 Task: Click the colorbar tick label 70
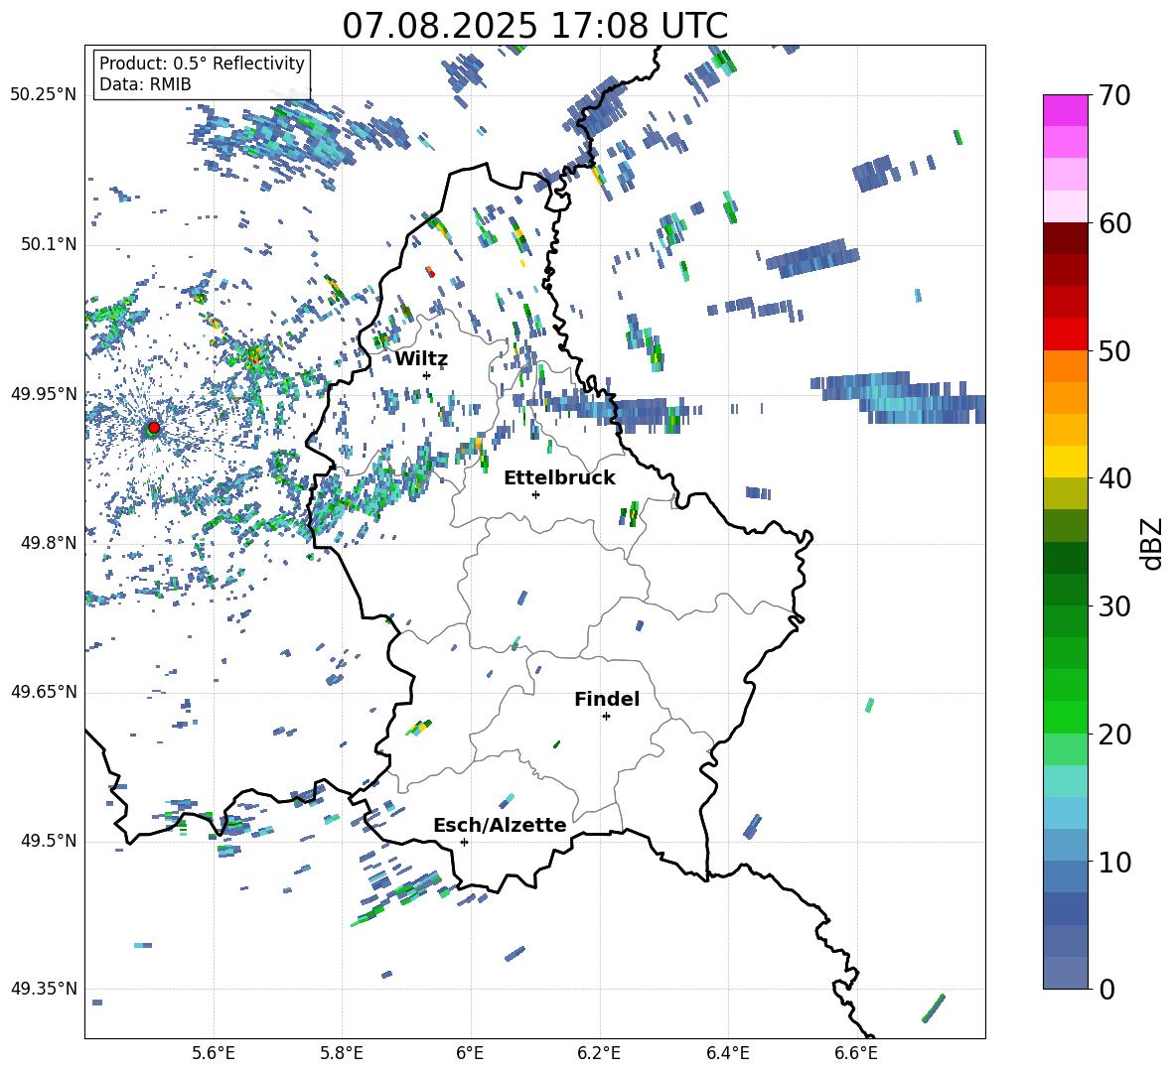pyautogui.click(x=1114, y=96)
